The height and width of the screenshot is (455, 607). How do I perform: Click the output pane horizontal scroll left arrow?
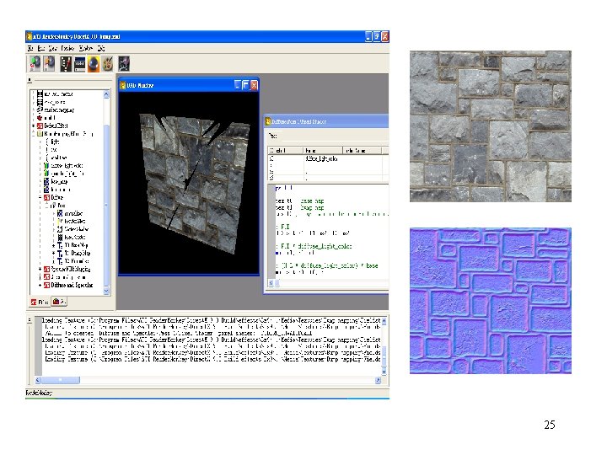[38, 380]
